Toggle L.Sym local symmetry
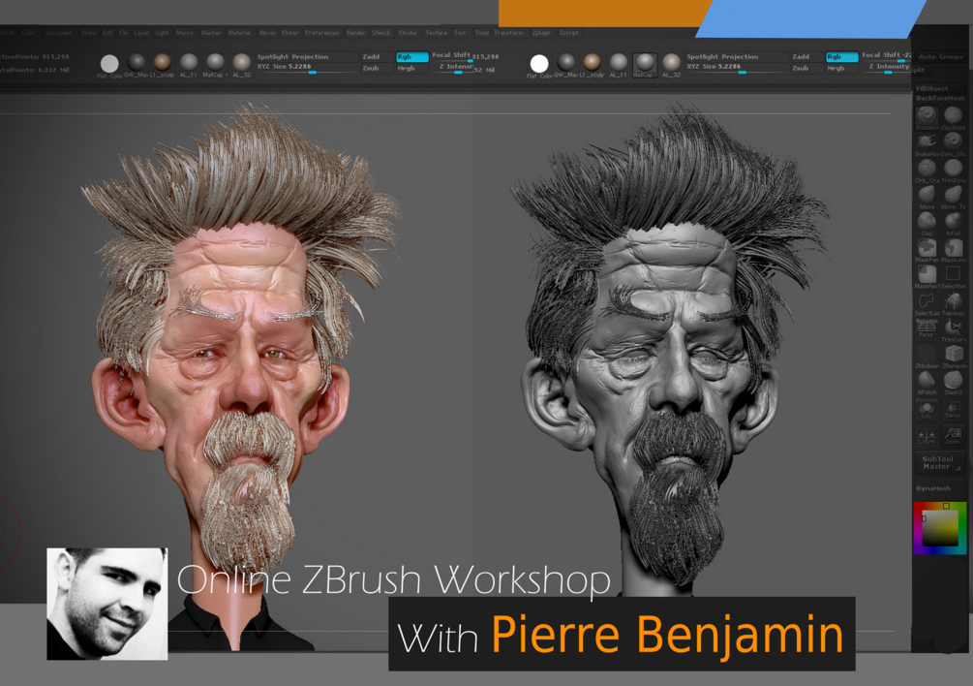This screenshot has height=686, width=973. pyautogui.click(x=927, y=435)
